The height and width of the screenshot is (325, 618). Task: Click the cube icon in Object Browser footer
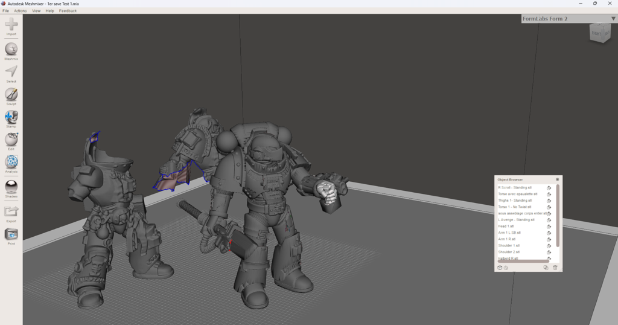point(500,268)
